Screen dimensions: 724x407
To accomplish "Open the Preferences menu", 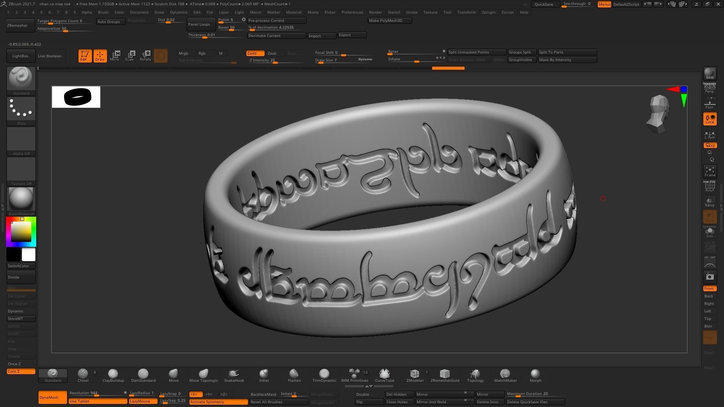I will coord(352,12).
